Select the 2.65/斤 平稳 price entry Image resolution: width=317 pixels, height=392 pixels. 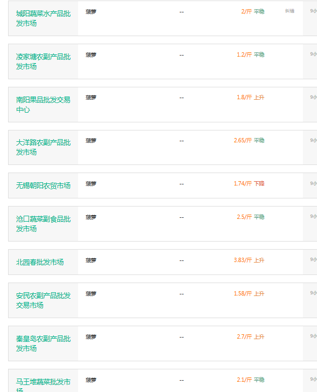pyautogui.click(x=249, y=140)
